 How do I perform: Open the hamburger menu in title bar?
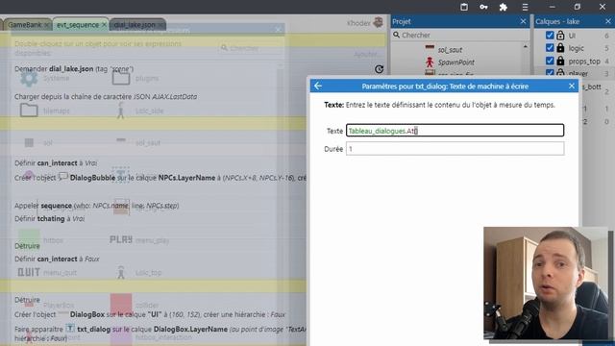click(525, 7)
